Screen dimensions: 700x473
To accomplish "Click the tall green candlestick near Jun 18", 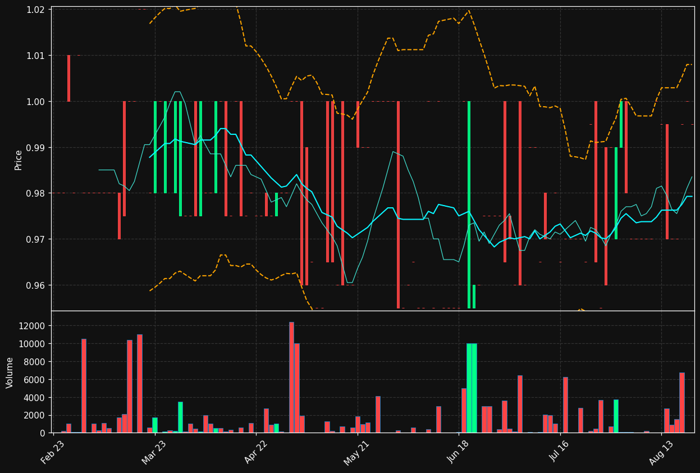I will coord(469,205).
